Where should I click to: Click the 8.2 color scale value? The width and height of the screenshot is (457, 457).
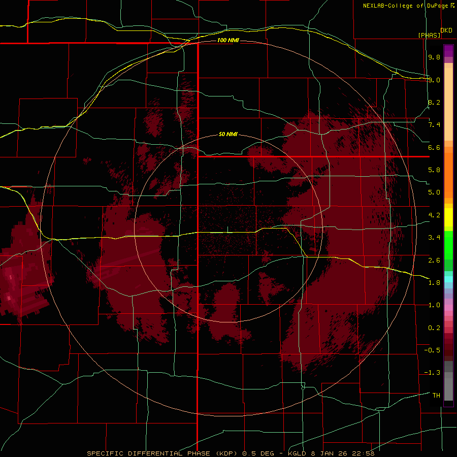(434, 102)
